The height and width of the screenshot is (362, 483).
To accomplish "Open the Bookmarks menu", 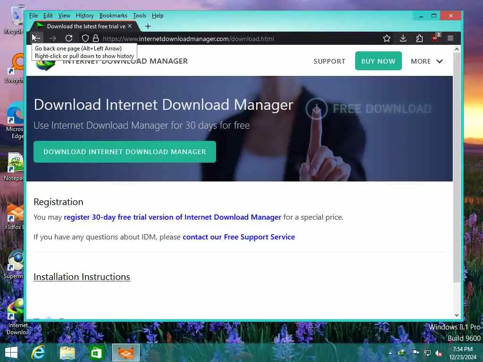I will click(x=113, y=16).
